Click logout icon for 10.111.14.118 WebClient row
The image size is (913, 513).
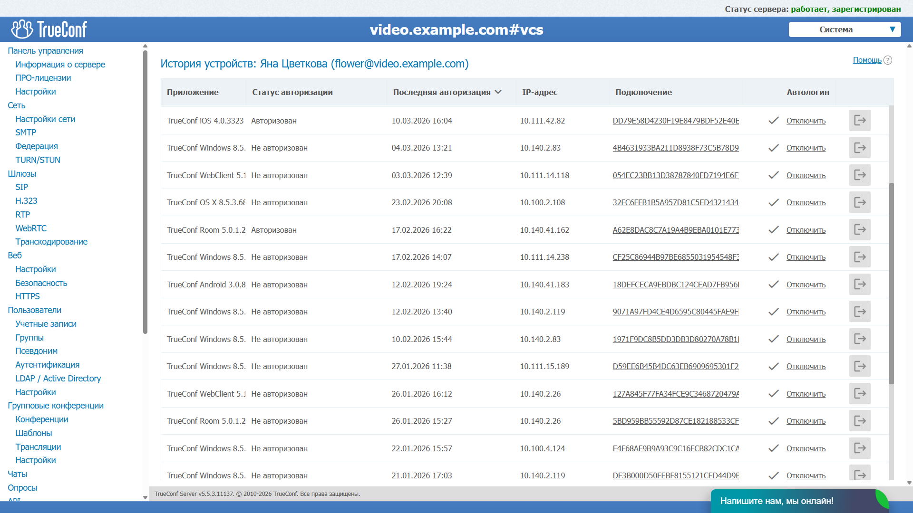[x=860, y=175]
